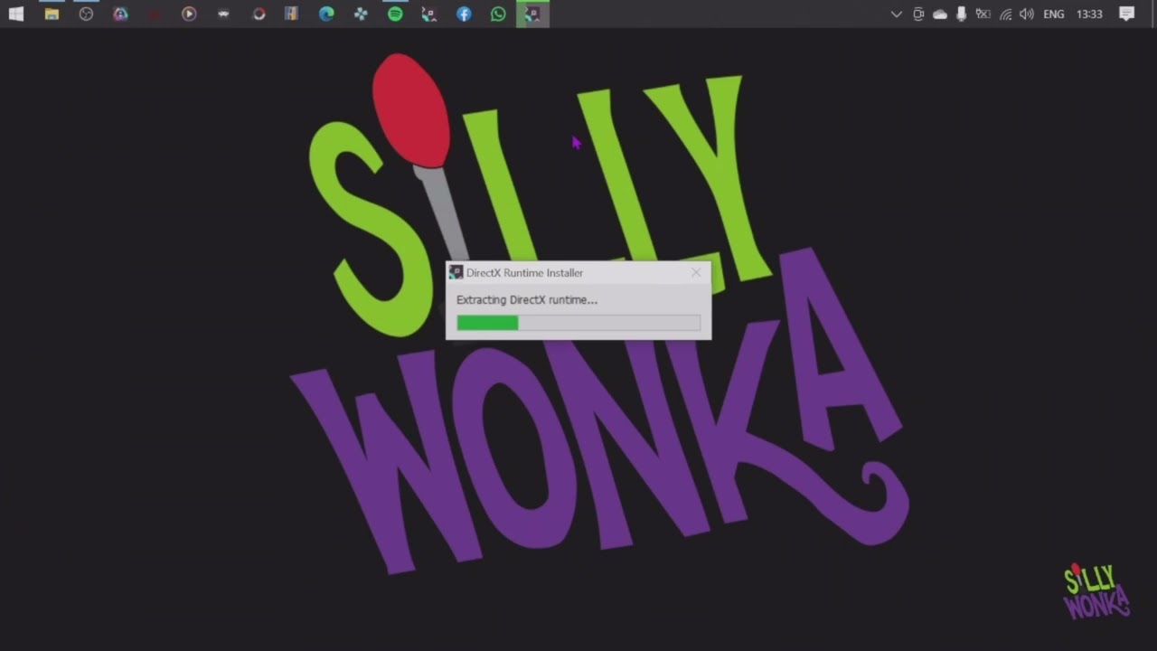Open the red and white ring app

click(259, 14)
